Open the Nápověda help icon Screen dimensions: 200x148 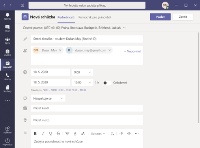pos(7,142)
